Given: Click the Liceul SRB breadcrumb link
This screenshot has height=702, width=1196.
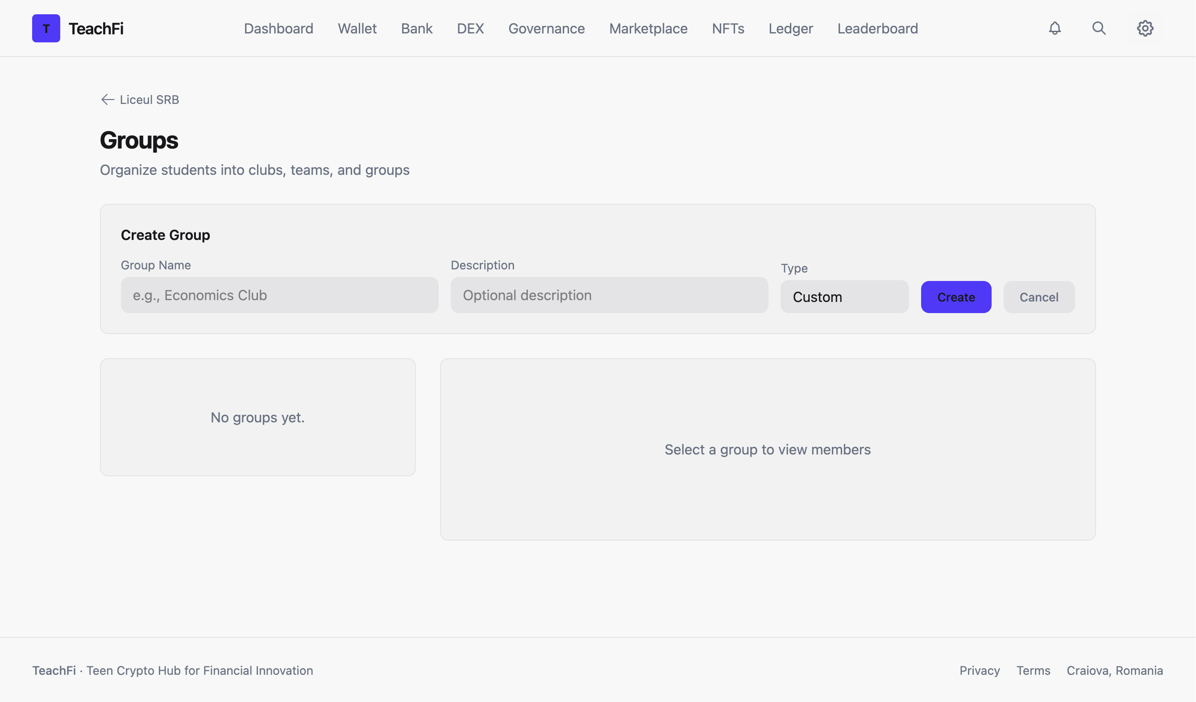Looking at the screenshot, I should [x=149, y=99].
